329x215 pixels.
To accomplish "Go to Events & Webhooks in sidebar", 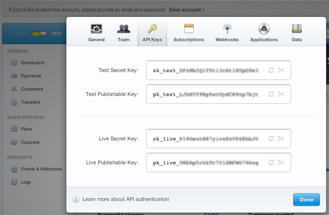I will tap(41, 169).
